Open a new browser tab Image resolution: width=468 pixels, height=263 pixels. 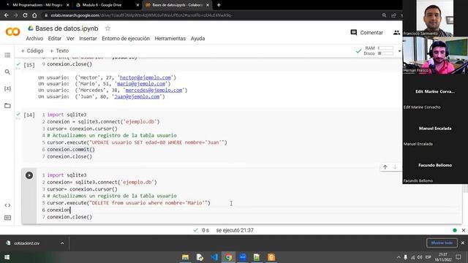click(219, 5)
